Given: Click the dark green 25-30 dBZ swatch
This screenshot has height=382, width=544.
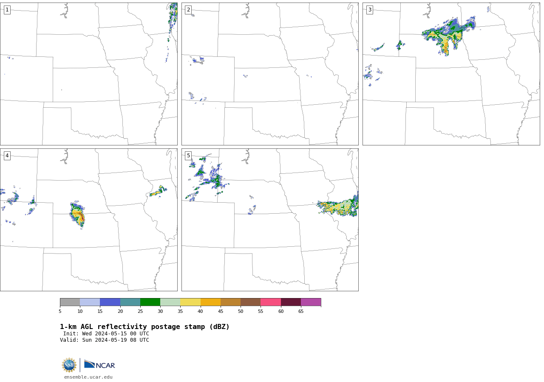Looking at the screenshot, I should tap(150, 302).
